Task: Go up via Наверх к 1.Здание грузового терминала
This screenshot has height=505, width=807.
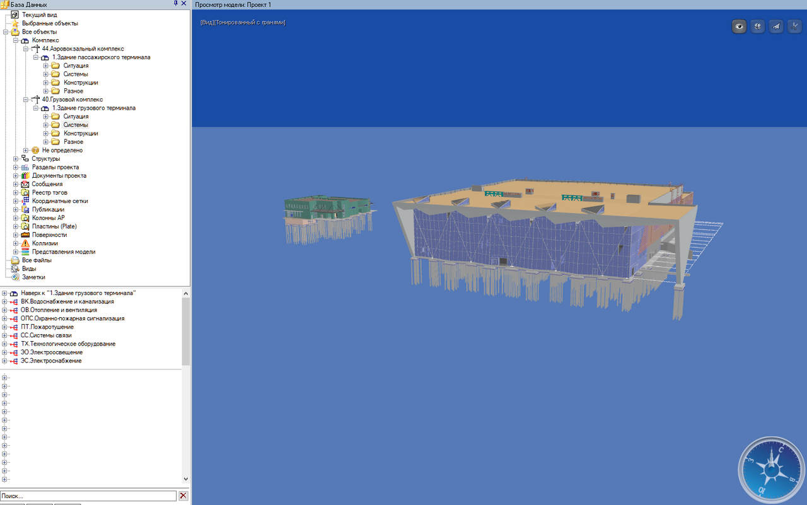Action: tap(78, 293)
